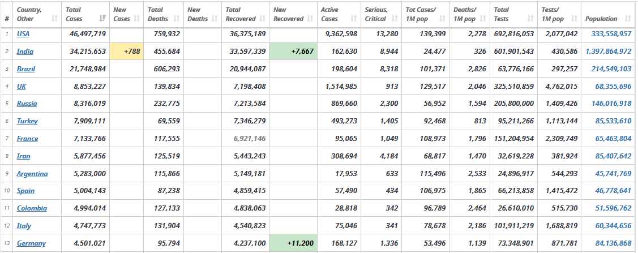
Task: Select Germany cases per million 53,496
Action: coord(434,243)
